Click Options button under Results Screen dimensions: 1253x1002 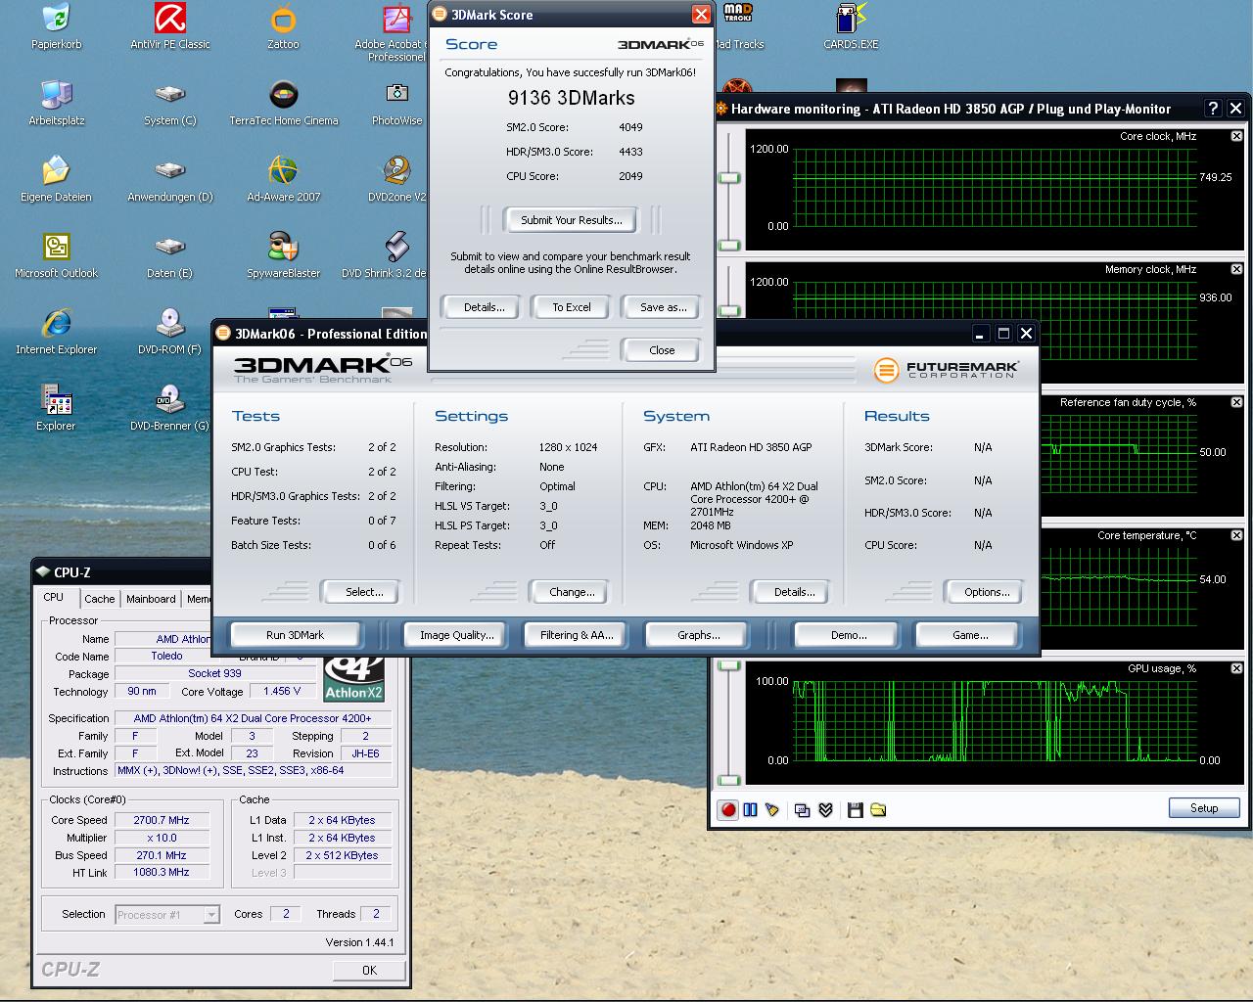(x=987, y=592)
